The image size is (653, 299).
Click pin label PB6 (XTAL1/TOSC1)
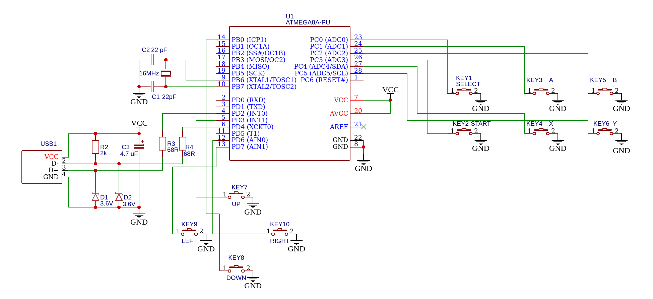pyautogui.click(x=264, y=80)
